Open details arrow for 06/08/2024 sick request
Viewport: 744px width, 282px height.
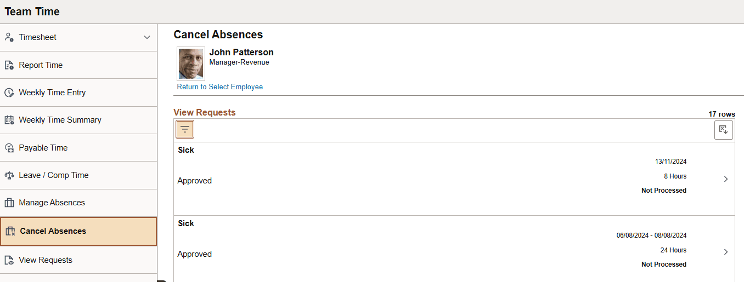725,252
